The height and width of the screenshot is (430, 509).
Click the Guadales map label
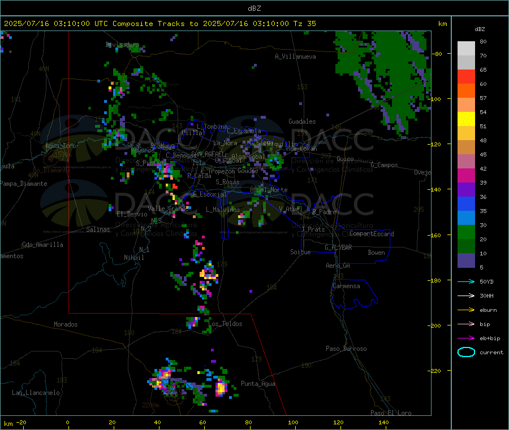302,121
